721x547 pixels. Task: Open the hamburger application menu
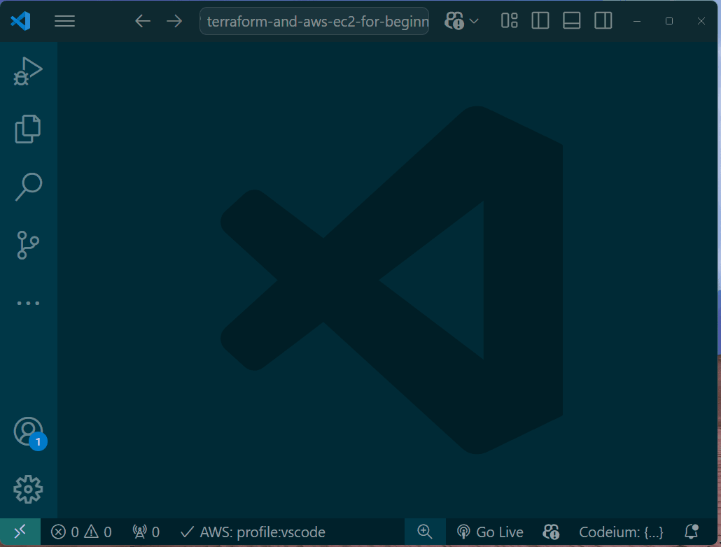[x=64, y=21]
